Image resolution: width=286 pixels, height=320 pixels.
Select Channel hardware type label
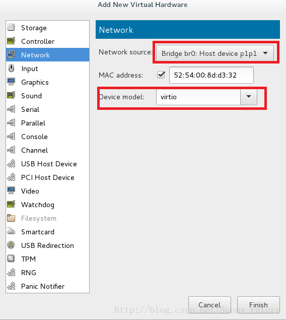[x=34, y=150]
